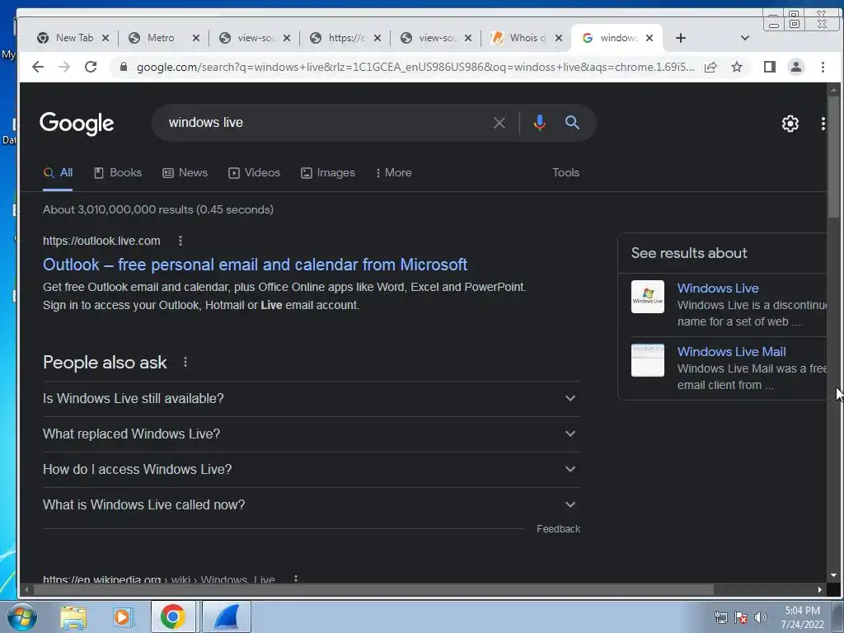Click the https://outlook.live.com URL text
This screenshot has height=633, width=844.
[101, 241]
